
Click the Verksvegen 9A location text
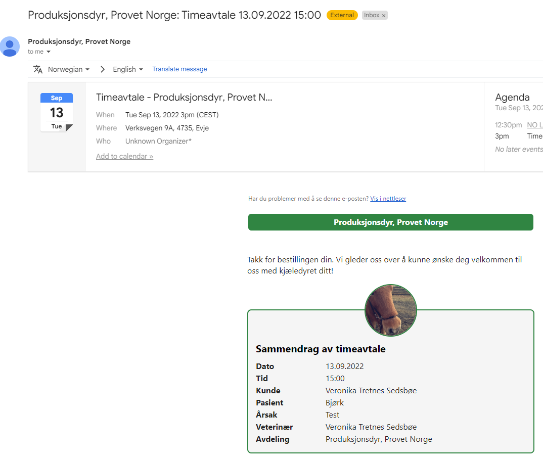(x=167, y=128)
